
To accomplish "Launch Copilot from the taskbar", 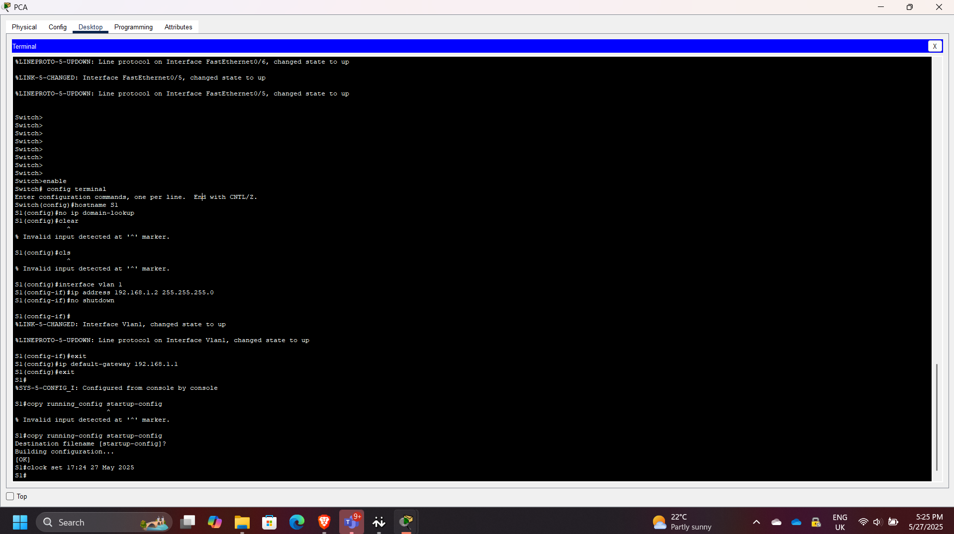I will pos(214,522).
